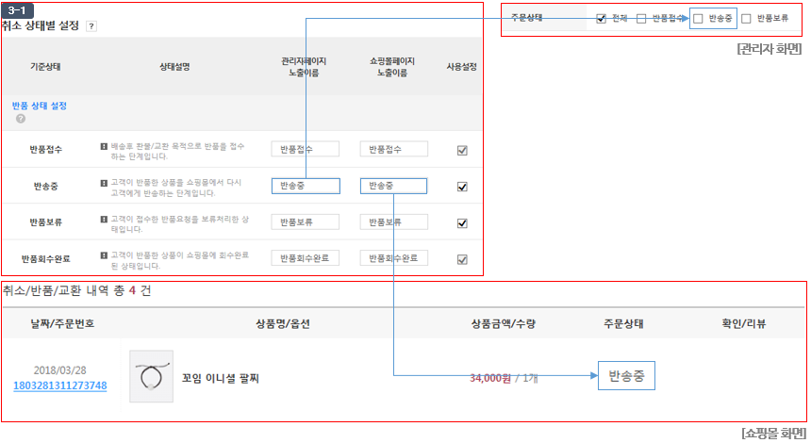
Task: Click the info icon in 반송중 description
Action: 104,183
